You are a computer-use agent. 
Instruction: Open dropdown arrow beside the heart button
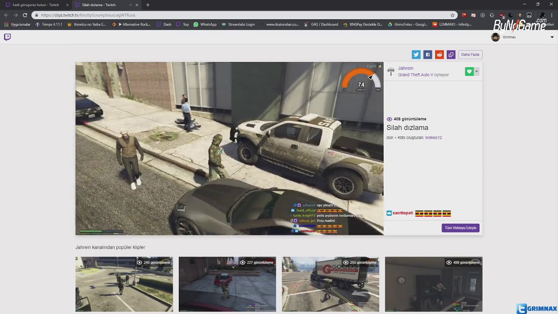[x=476, y=72]
